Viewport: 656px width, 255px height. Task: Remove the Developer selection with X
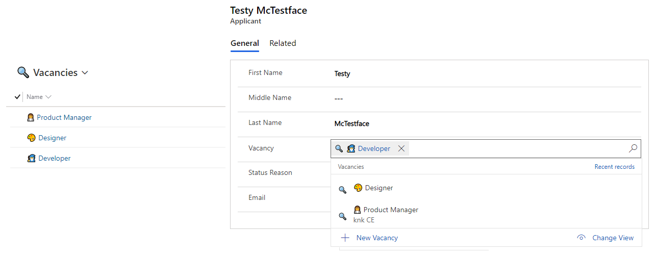tap(401, 148)
